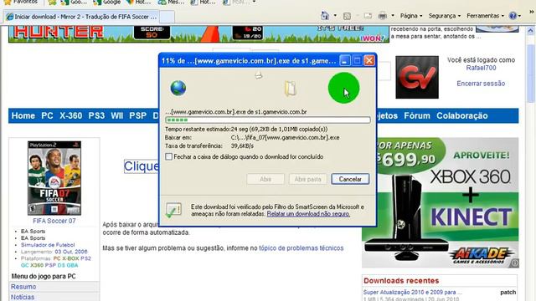Image resolution: width=536 pixels, height=301 pixels.
Task: Open the Ferramentas menu
Action: tap(485, 16)
